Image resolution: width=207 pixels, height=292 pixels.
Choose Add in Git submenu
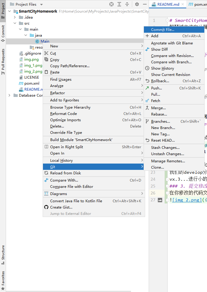[174, 36]
